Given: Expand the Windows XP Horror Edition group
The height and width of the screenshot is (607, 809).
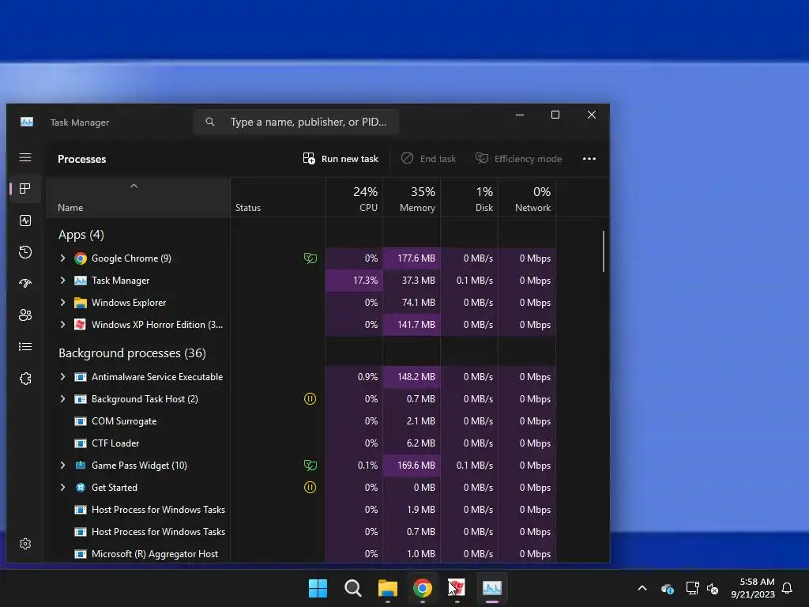Looking at the screenshot, I should click(x=63, y=324).
